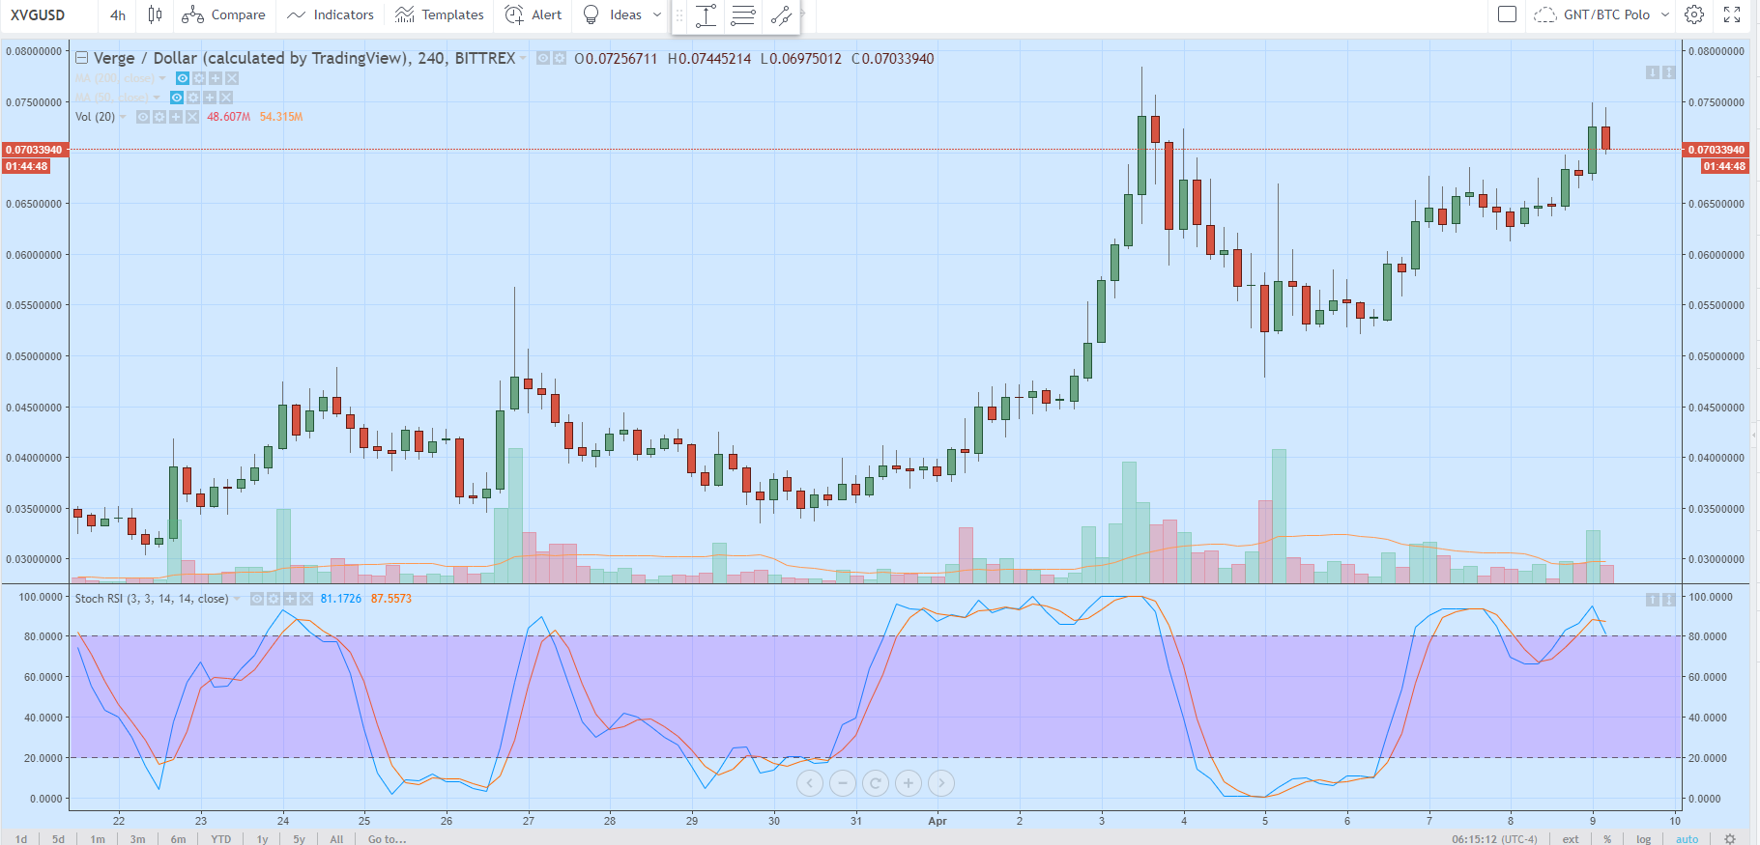Add indicator on Stoch RSI

[290, 599]
